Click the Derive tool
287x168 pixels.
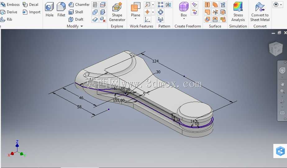point(9,12)
